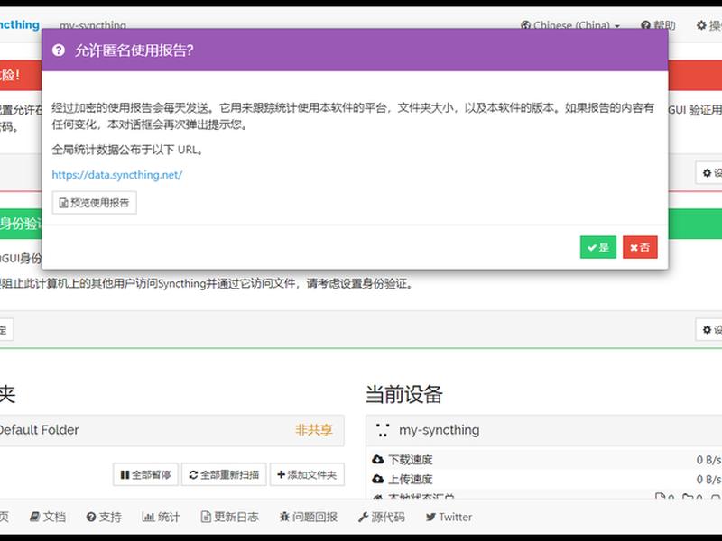Click 预览使用报告 preview usage report button

pyautogui.click(x=95, y=203)
